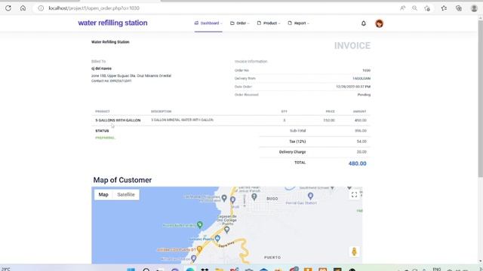
Task: Open the Product menu
Action: [269, 23]
